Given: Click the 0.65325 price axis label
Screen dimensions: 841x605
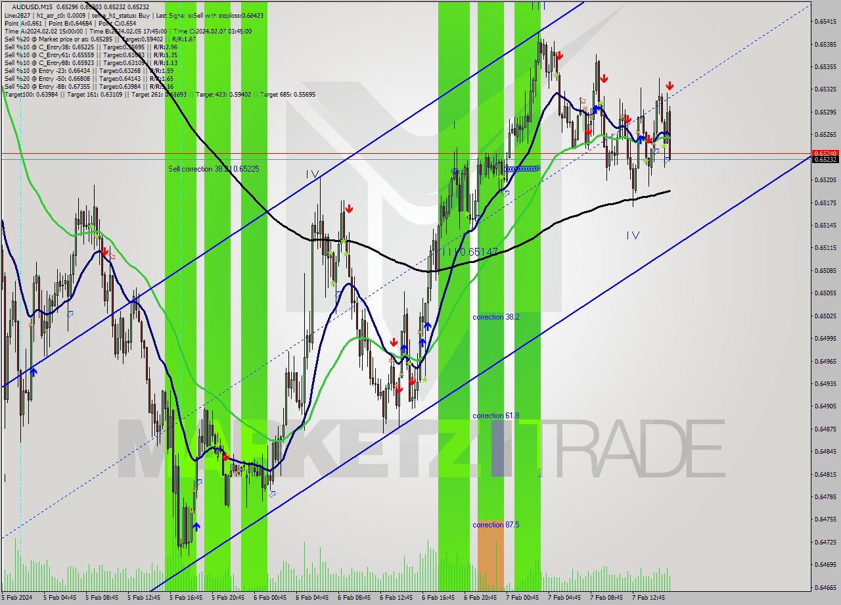Looking at the screenshot, I should [826, 89].
